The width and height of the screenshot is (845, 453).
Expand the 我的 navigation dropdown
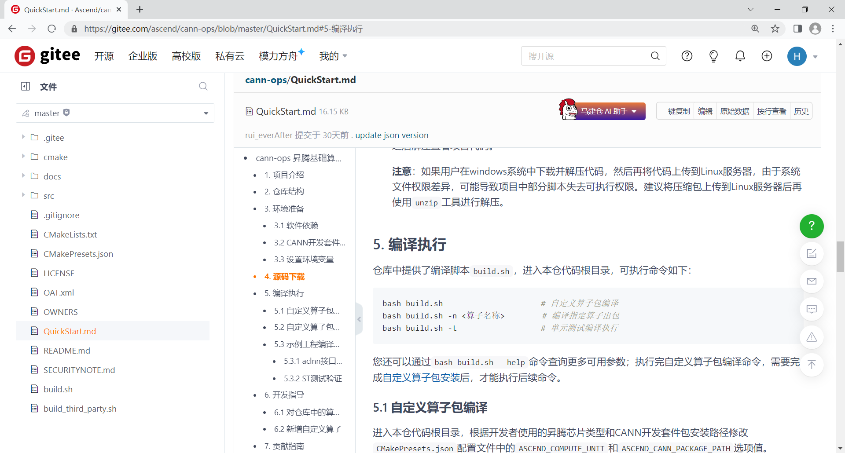pos(333,56)
